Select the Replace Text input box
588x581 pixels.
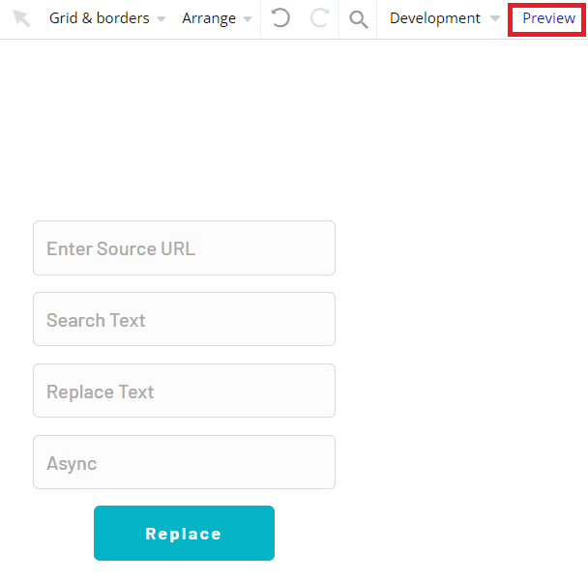click(184, 392)
